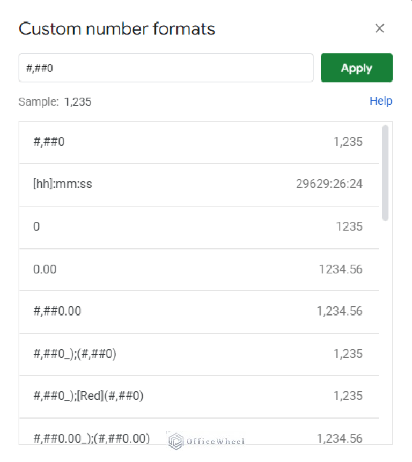Click the Sample label

[x=39, y=101]
